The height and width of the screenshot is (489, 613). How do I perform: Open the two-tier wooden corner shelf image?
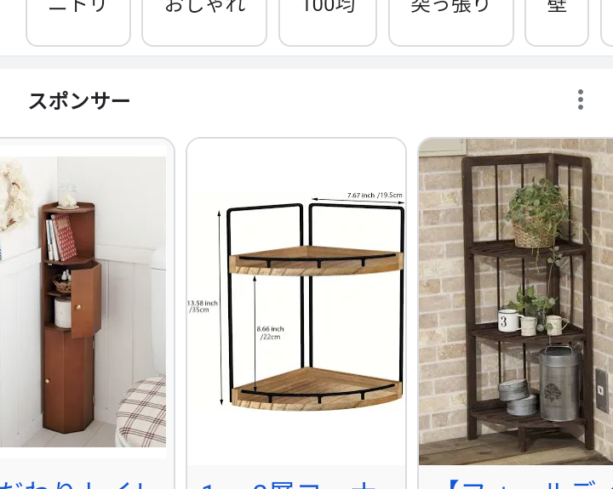[296, 302]
